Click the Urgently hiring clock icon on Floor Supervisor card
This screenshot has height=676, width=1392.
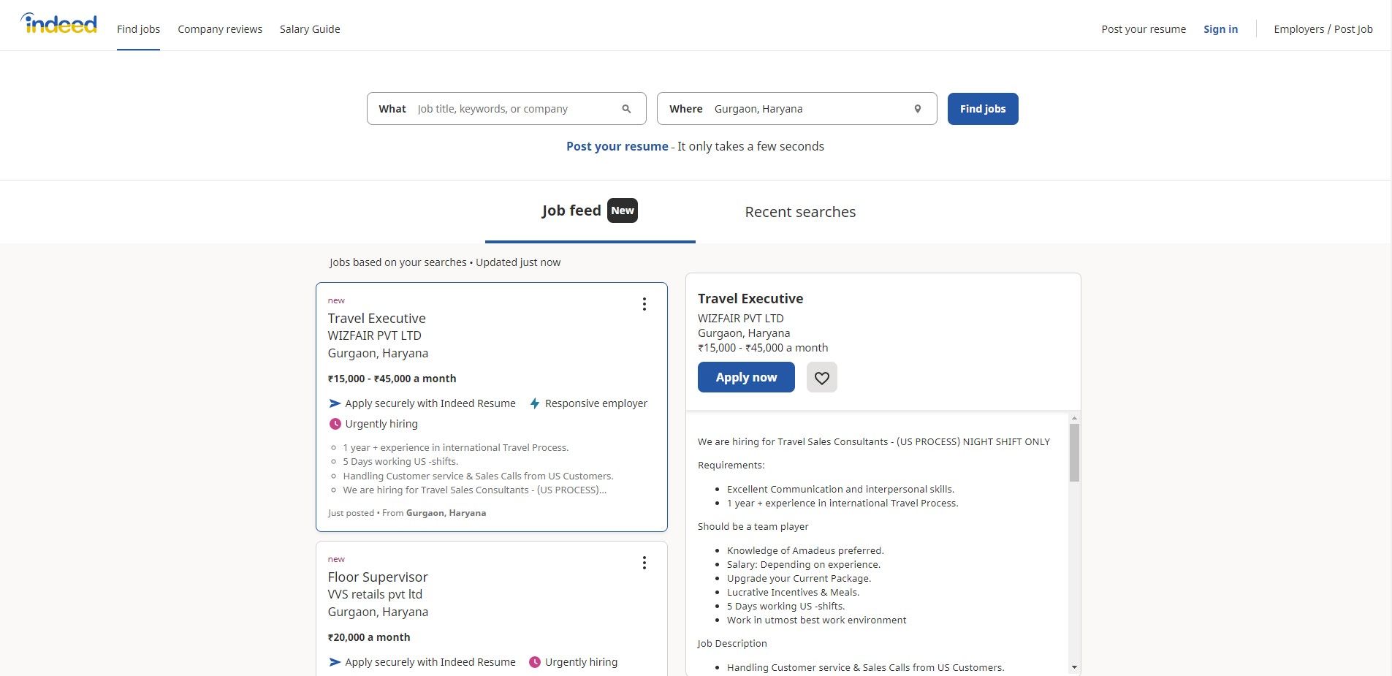tap(535, 662)
